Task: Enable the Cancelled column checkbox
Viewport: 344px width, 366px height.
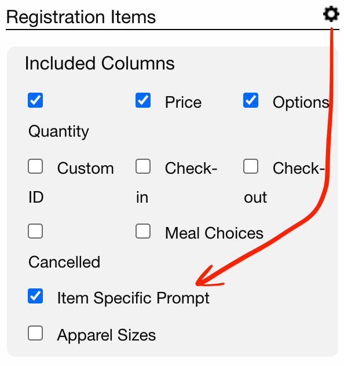Action: (x=35, y=231)
